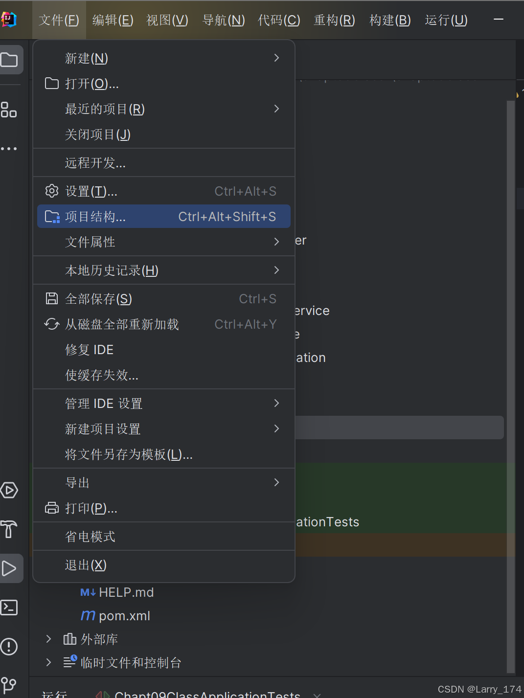Open the Git version control tool window
524x698 pixels.
click(x=8, y=685)
